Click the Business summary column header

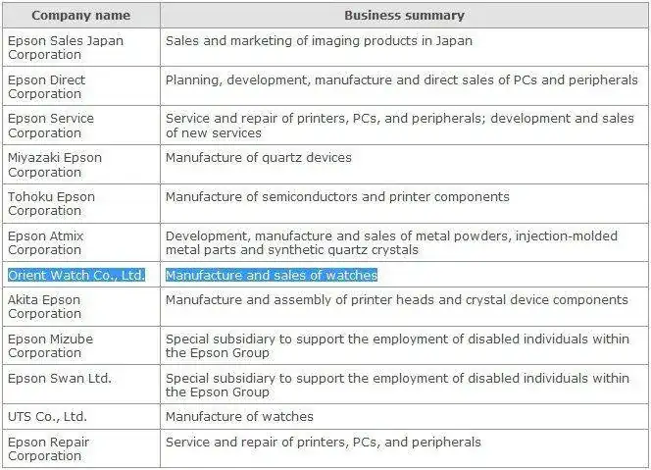404,15
